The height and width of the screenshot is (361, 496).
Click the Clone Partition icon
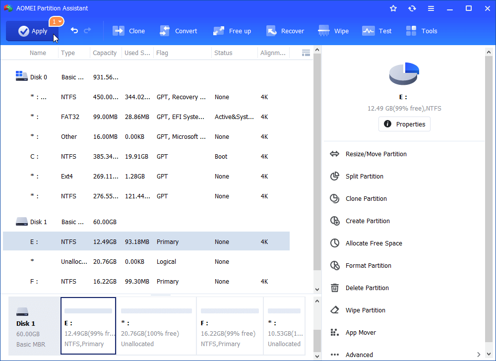click(x=334, y=198)
